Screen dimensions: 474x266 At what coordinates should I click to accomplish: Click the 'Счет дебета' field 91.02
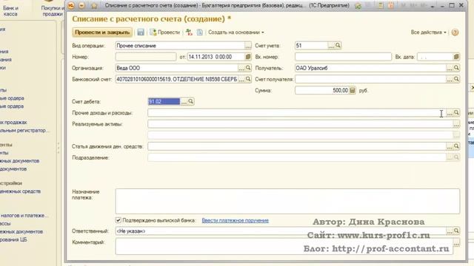[164, 102]
